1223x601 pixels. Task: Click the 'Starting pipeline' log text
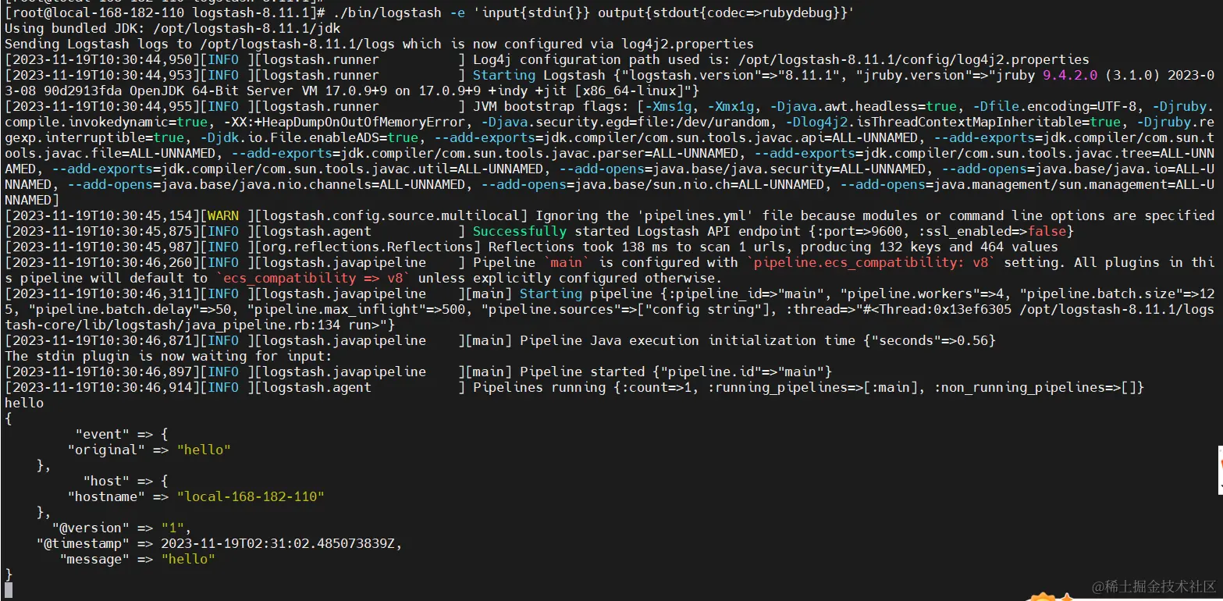point(585,293)
